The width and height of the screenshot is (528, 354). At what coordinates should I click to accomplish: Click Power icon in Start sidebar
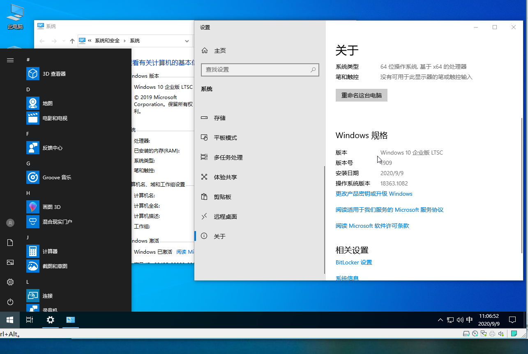10,302
